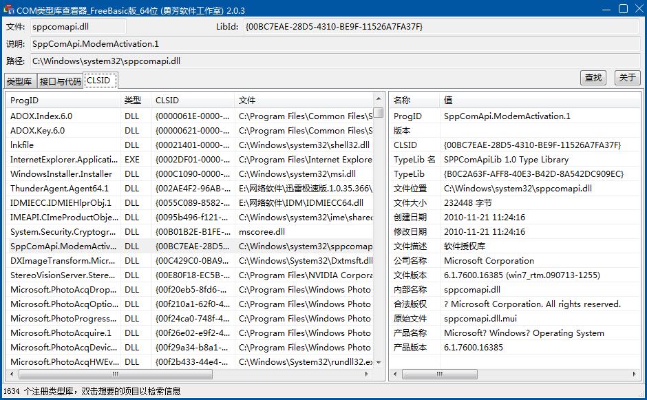The width and height of the screenshot is (647, 400).
Task: Select the CLSID tab
Action: coord(98,80)
